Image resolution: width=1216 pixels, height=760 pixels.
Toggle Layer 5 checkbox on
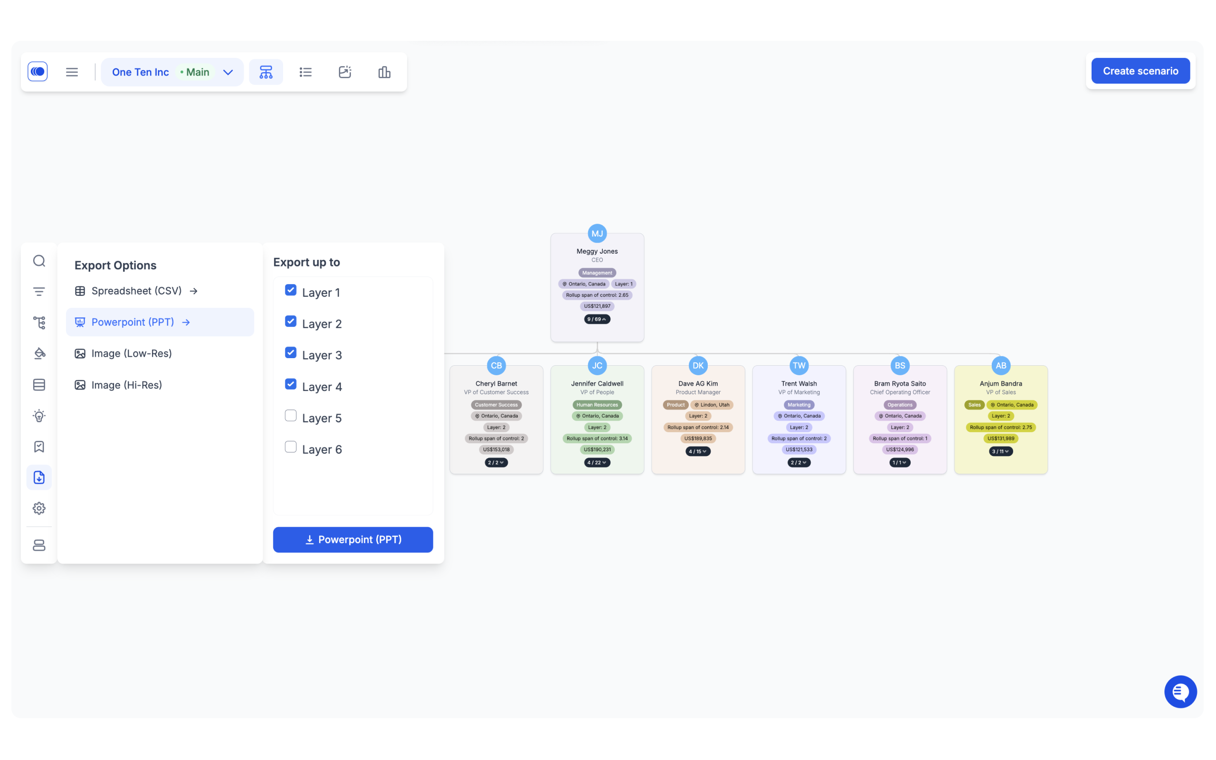click(291, 416)
